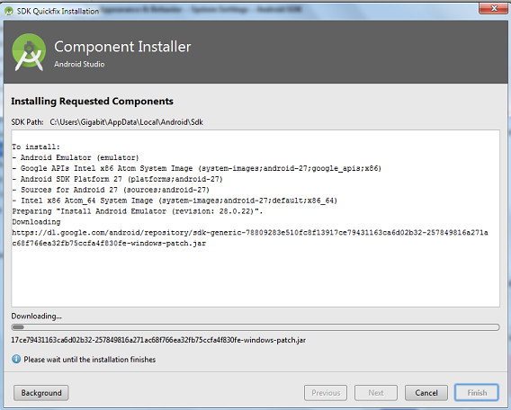Click the download progress bar
This screenshot has width=511, height=410.
click(x=255, y=327)
